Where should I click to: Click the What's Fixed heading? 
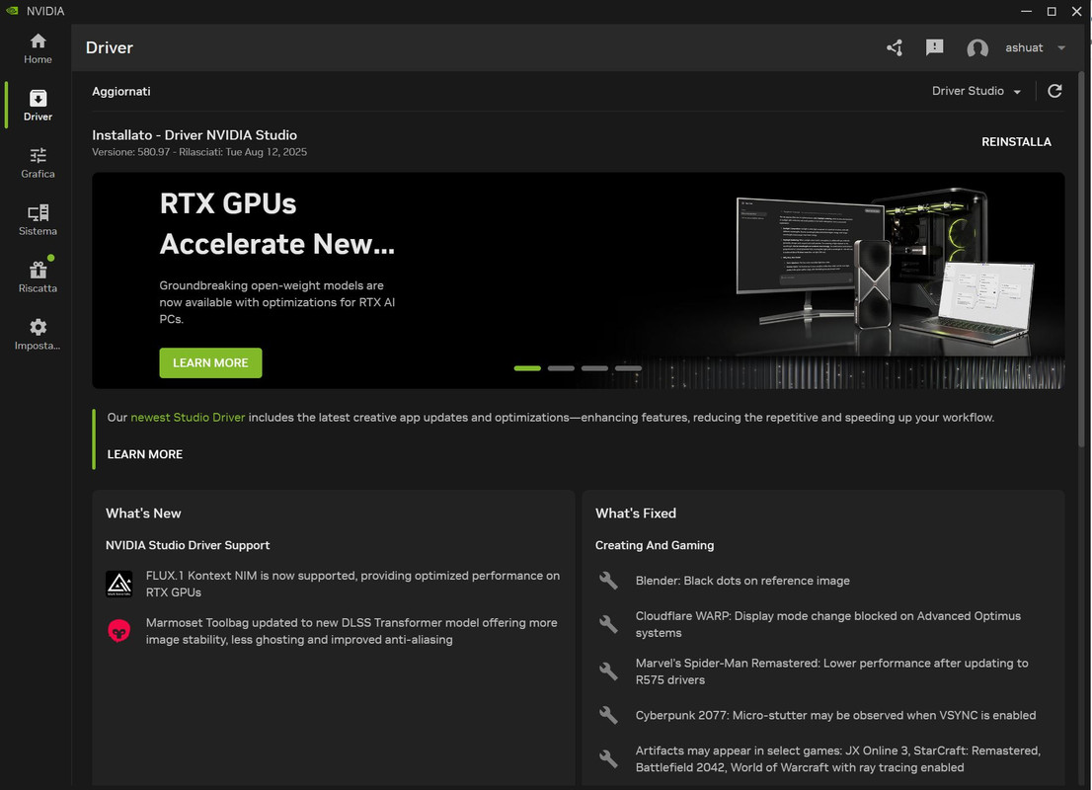(x=635, y=513)
